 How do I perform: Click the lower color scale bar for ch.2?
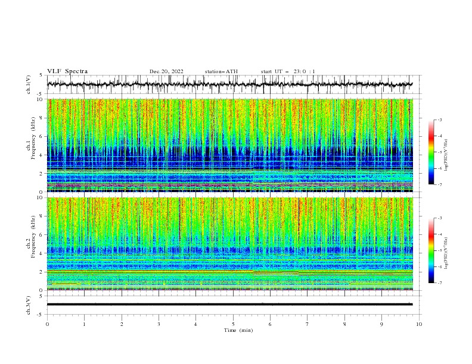click(x=431, y=250)
